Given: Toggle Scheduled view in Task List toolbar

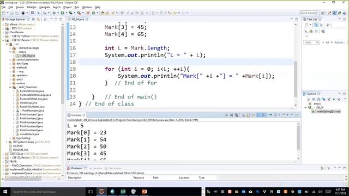Looking at the screenshot, I should pos(321,25).
